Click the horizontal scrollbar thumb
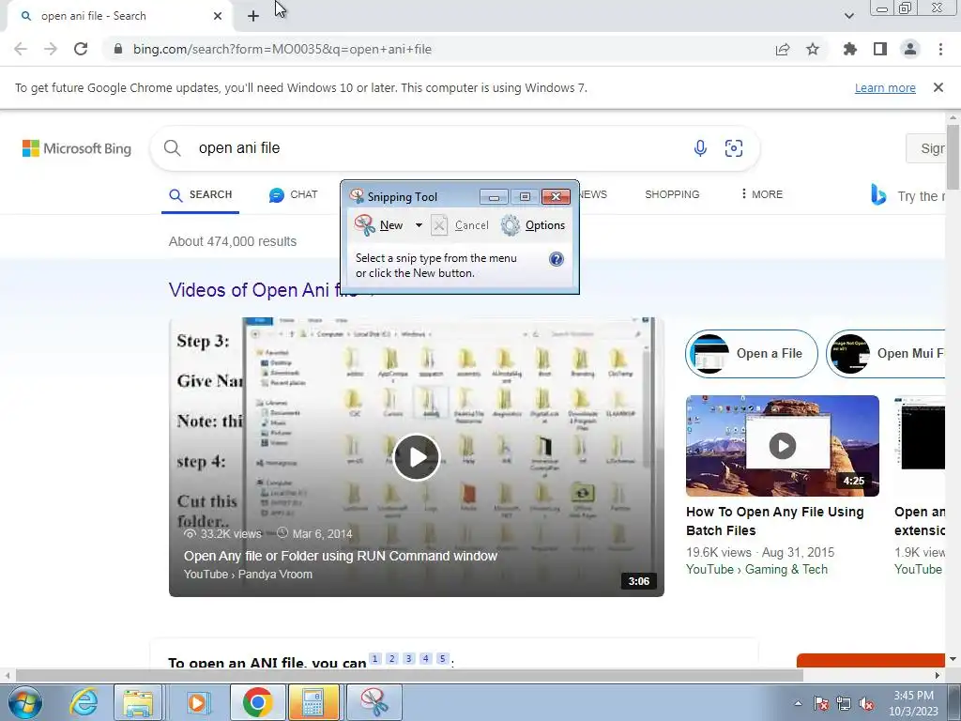Image resolution: width=961 pixels, height=721 pixels. tap(409, 676)
